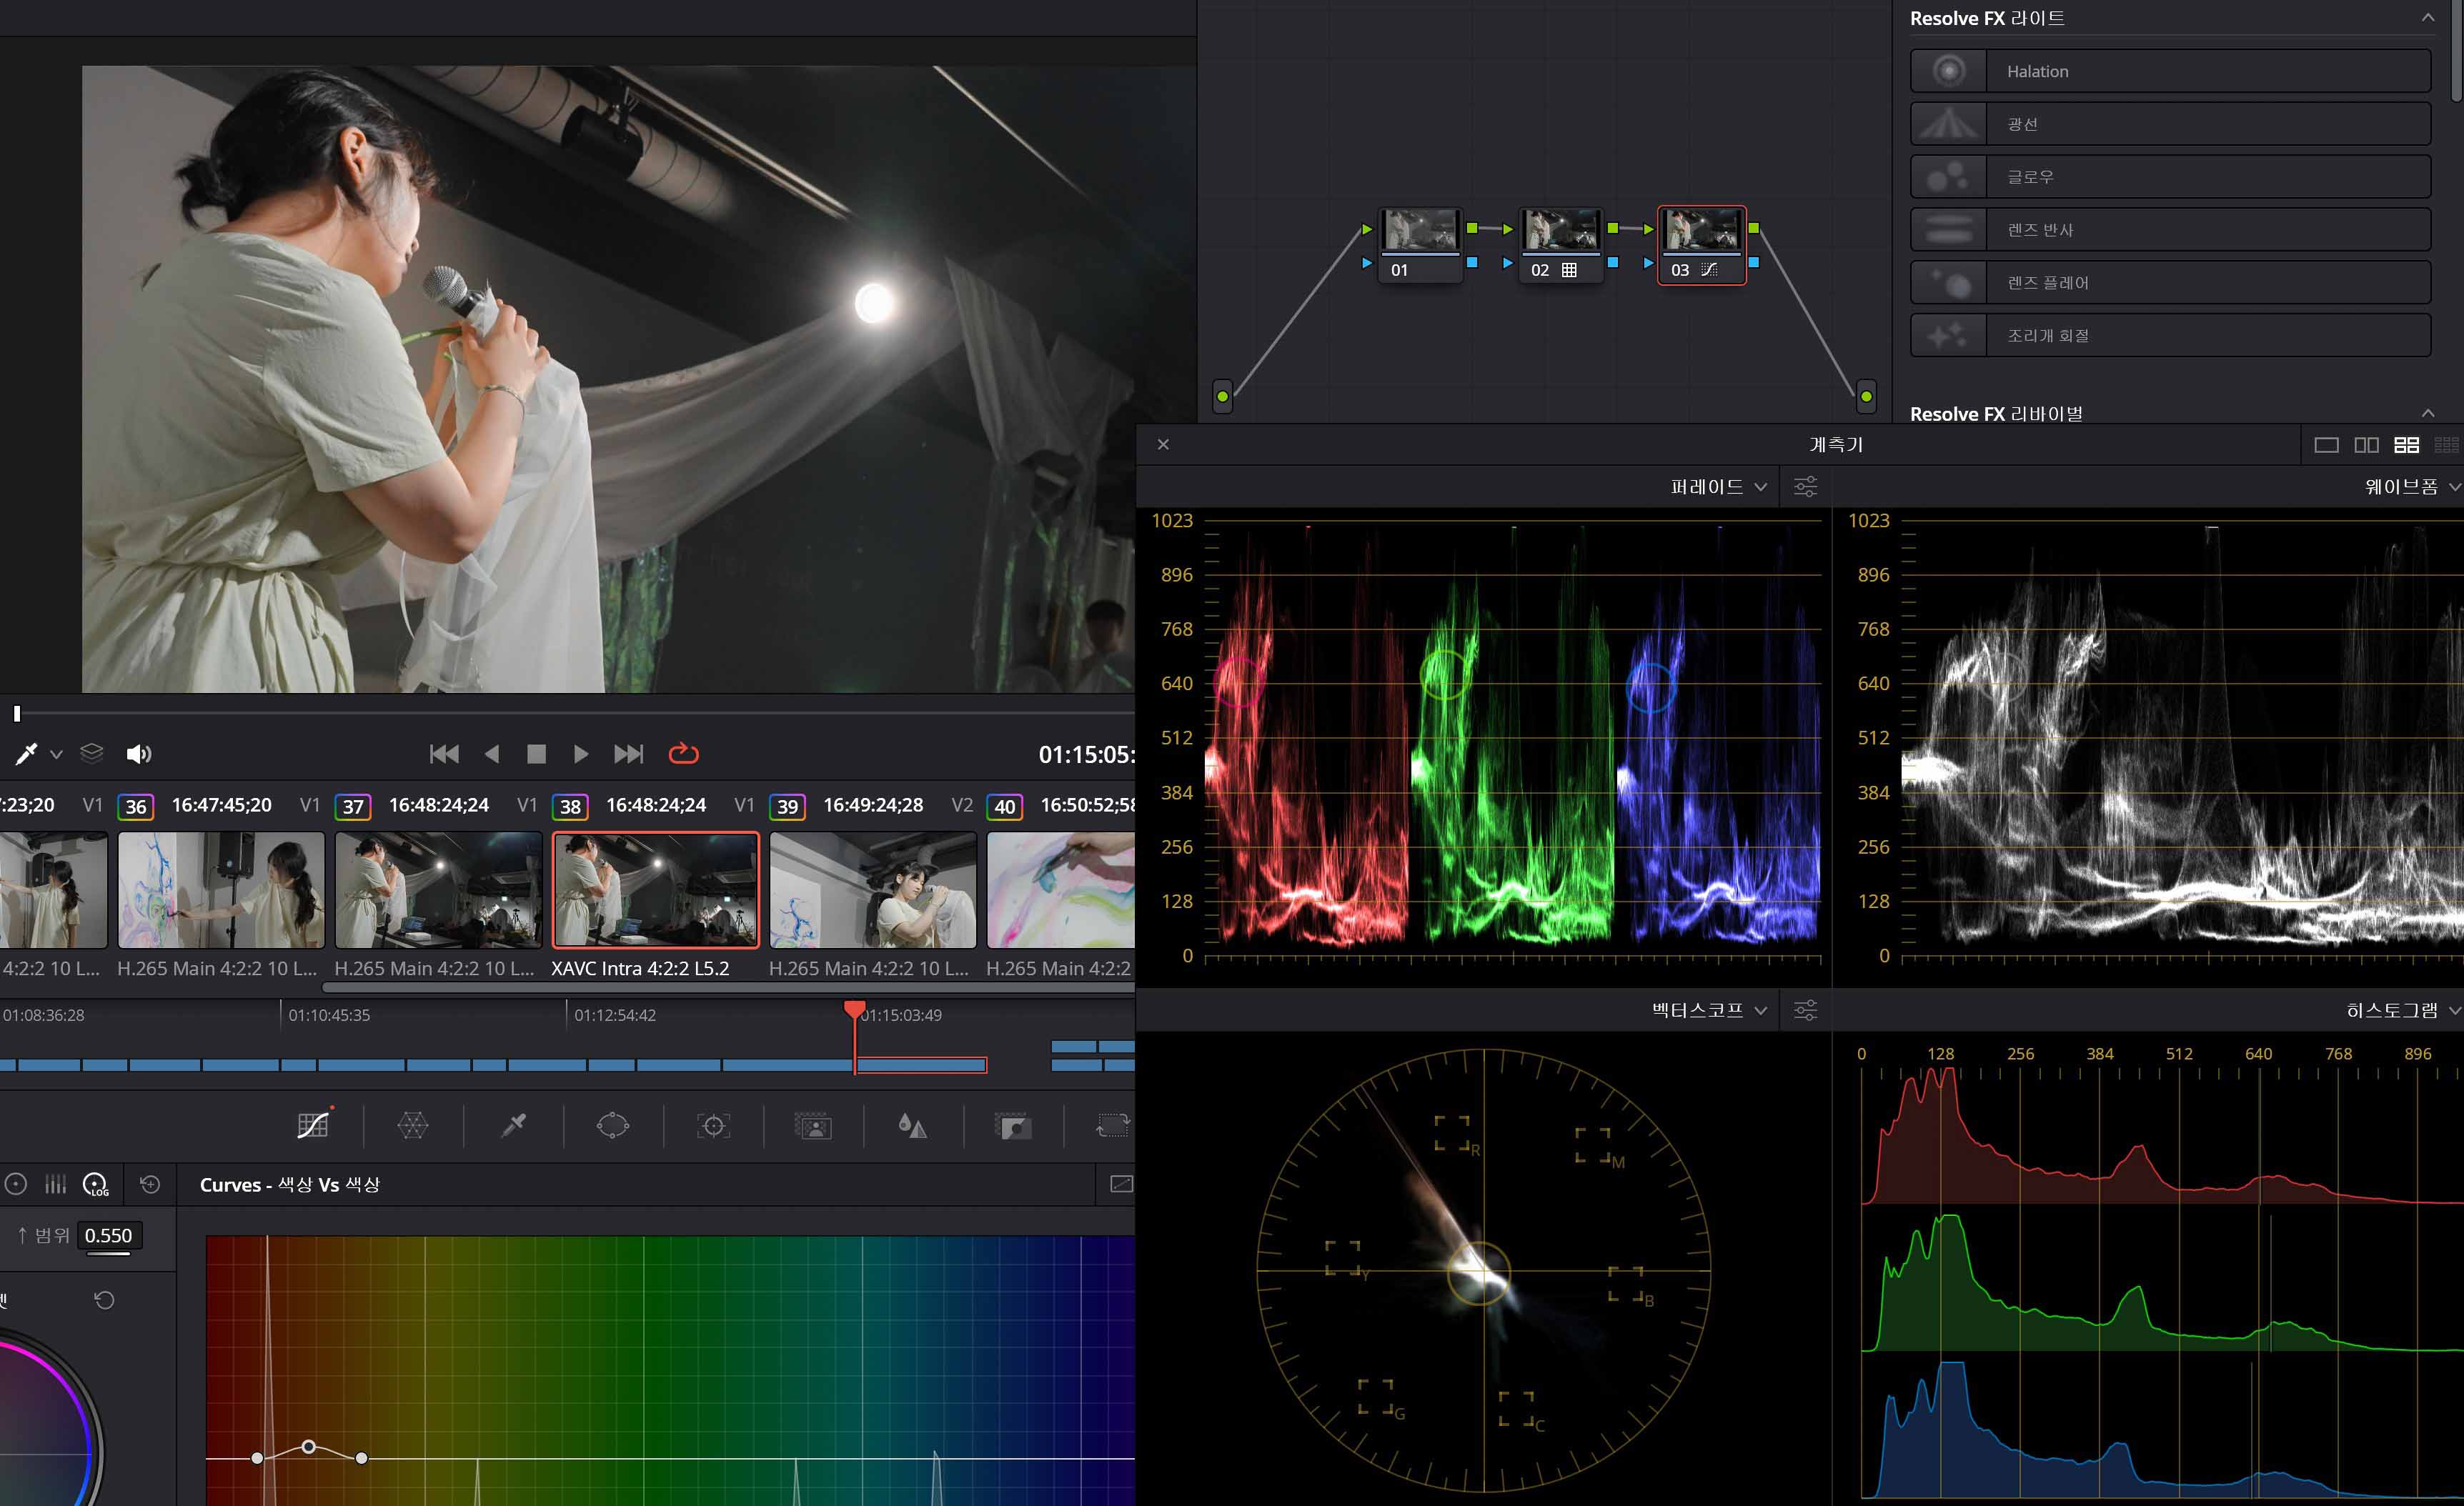This screenshot has height=1506, width=2464.
Task: Open the Key palette
Action: [x=1013, y=1127]
